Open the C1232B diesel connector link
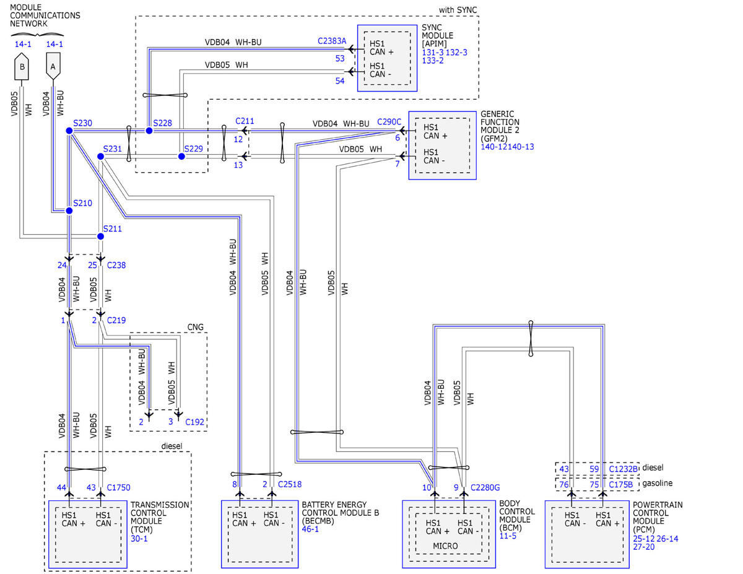Screen dimensions: 743x574 click(623, 469)
